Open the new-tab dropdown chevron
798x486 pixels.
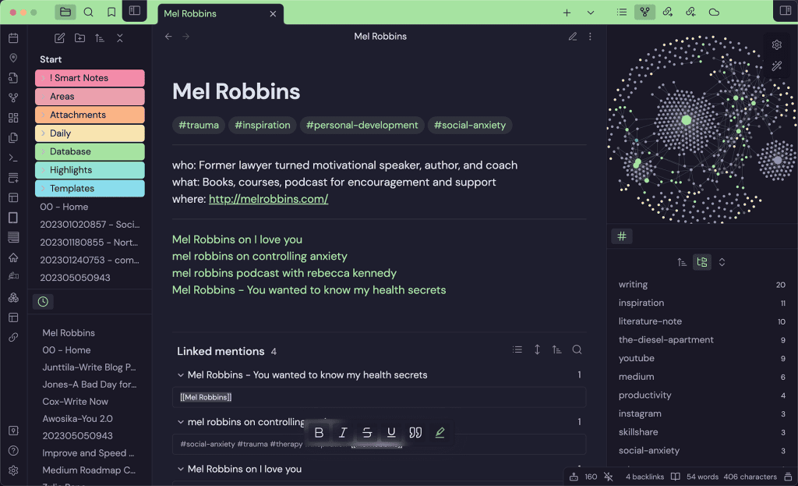591,12
